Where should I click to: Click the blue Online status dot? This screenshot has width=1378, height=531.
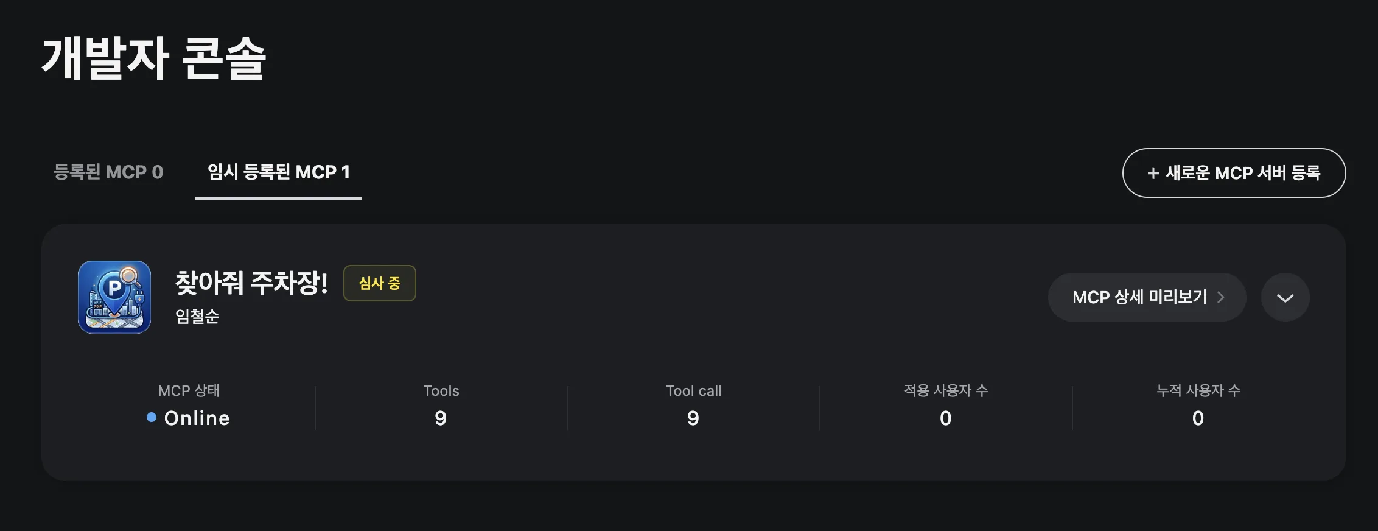pyautogui.click(x=152, y=417)
